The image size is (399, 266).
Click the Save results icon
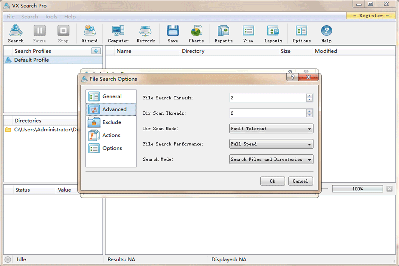173,34
